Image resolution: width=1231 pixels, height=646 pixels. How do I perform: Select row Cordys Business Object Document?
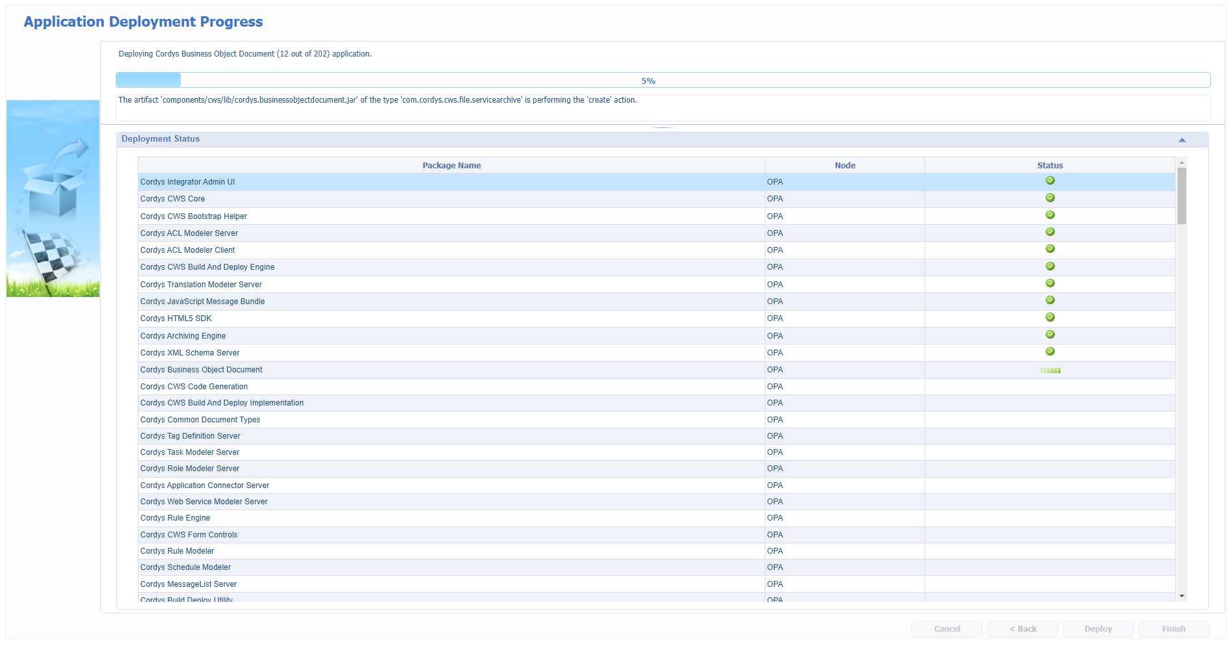657,370
